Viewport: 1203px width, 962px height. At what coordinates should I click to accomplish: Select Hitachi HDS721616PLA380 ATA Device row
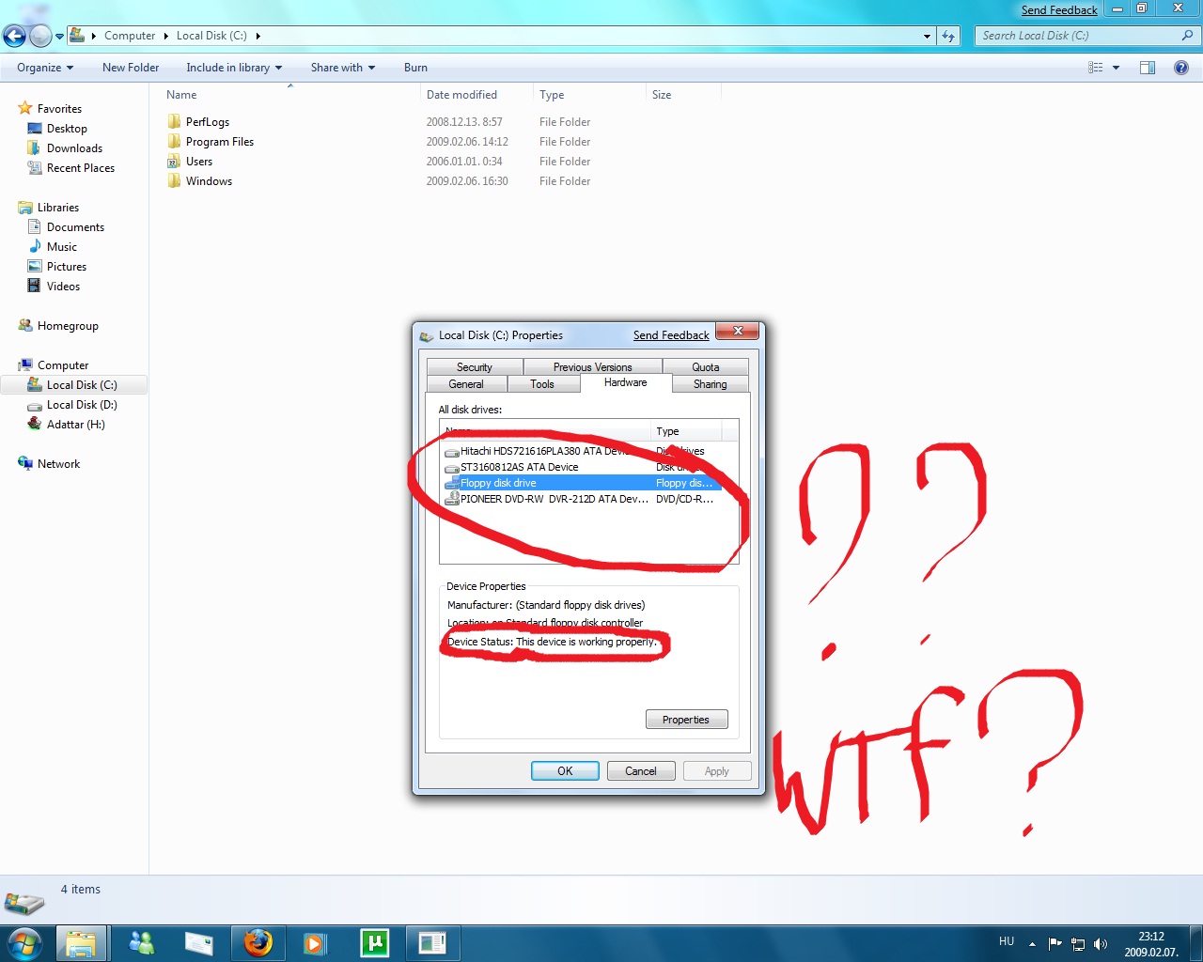pos(583,451)
